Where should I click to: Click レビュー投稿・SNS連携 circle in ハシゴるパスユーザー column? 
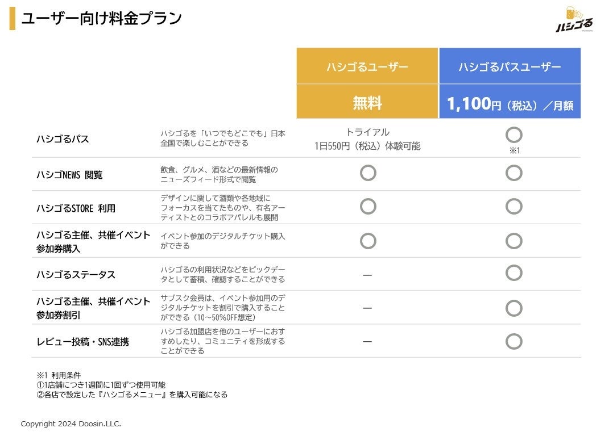coord(513,341)
